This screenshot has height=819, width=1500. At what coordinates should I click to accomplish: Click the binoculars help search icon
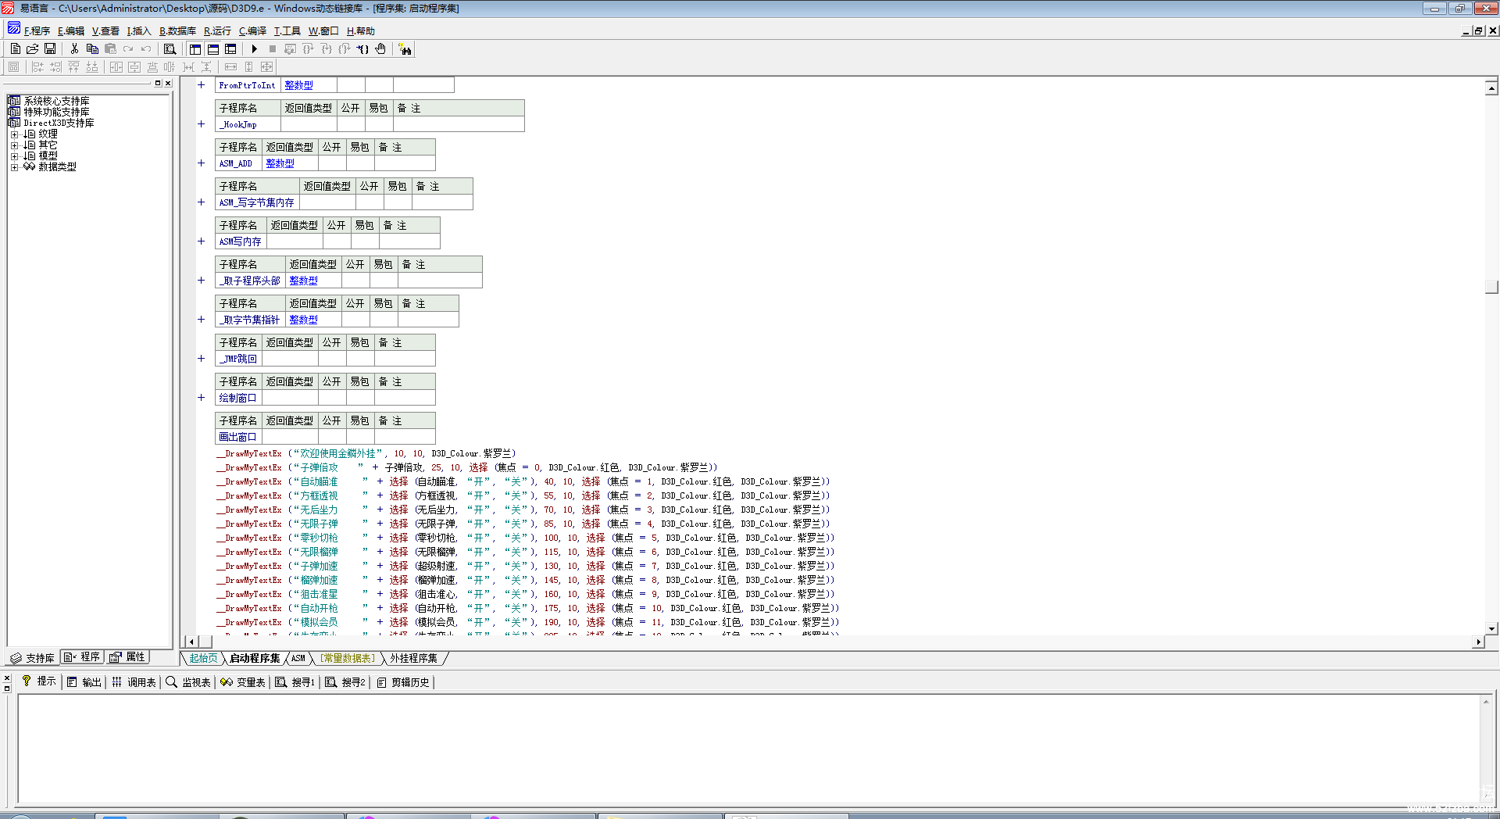tap(405, 49)
